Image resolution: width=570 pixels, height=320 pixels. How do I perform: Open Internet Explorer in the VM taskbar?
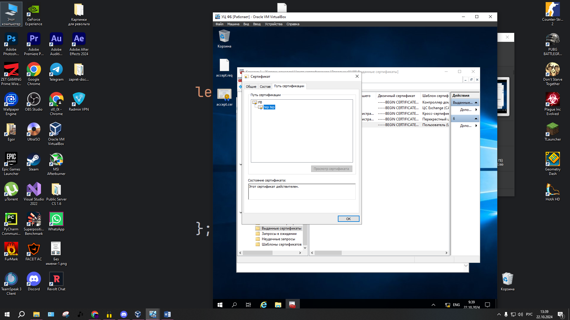click(x=263, y=305)
